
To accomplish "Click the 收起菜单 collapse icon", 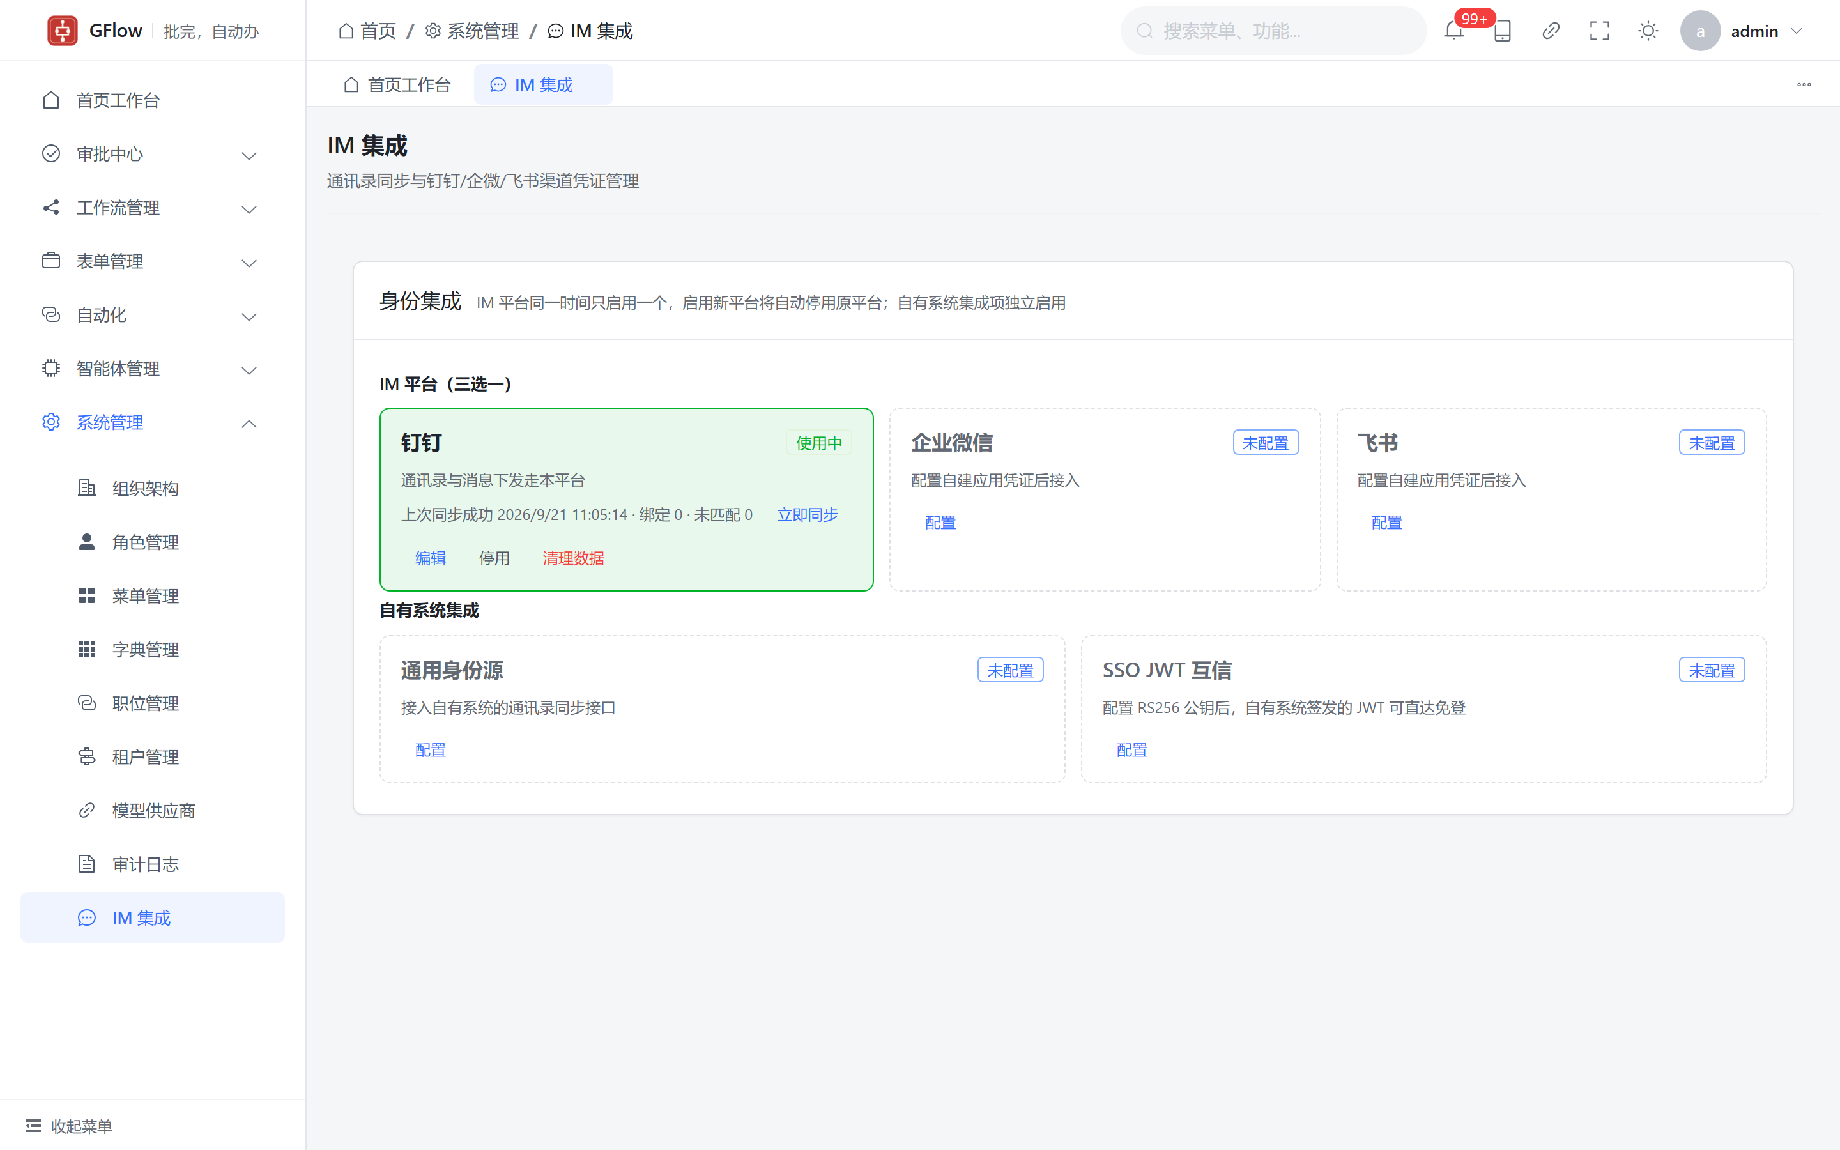I will [33, 1126].
